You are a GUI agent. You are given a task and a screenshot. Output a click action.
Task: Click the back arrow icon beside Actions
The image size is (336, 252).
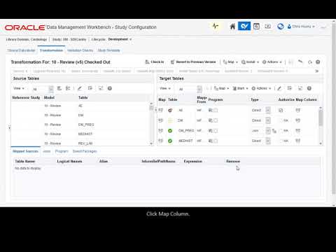(300, 62)
